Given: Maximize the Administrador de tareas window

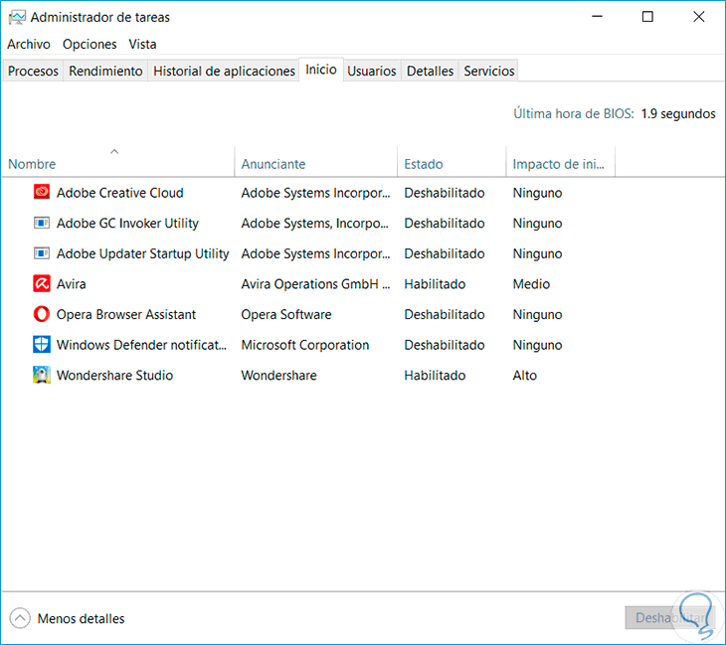Looking at the screenshot, I should [x=647, y=17].
